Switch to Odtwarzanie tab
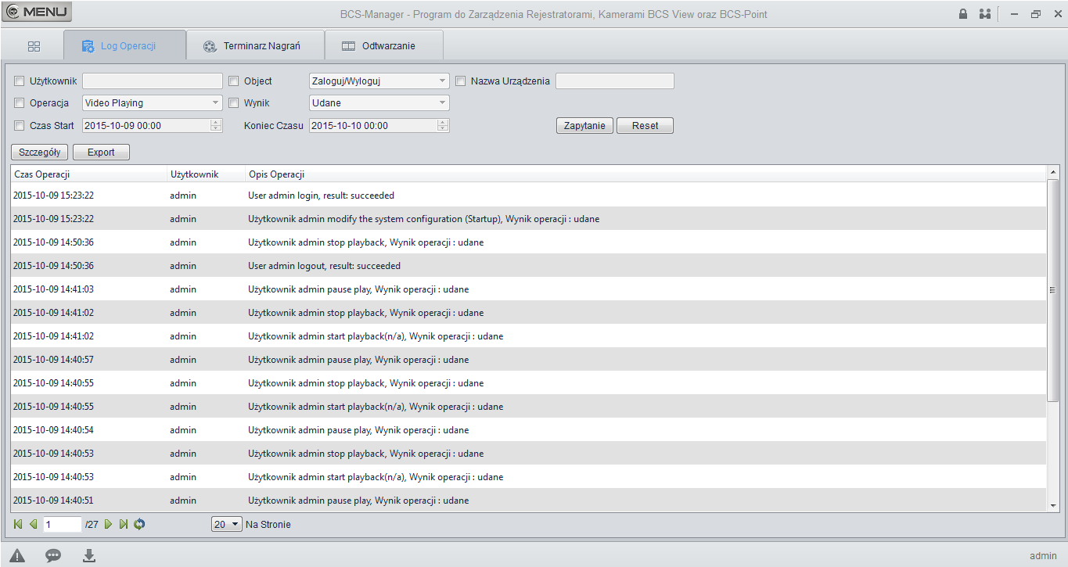Viewport: 1068px width, 567px height. [x=384, y=45]
